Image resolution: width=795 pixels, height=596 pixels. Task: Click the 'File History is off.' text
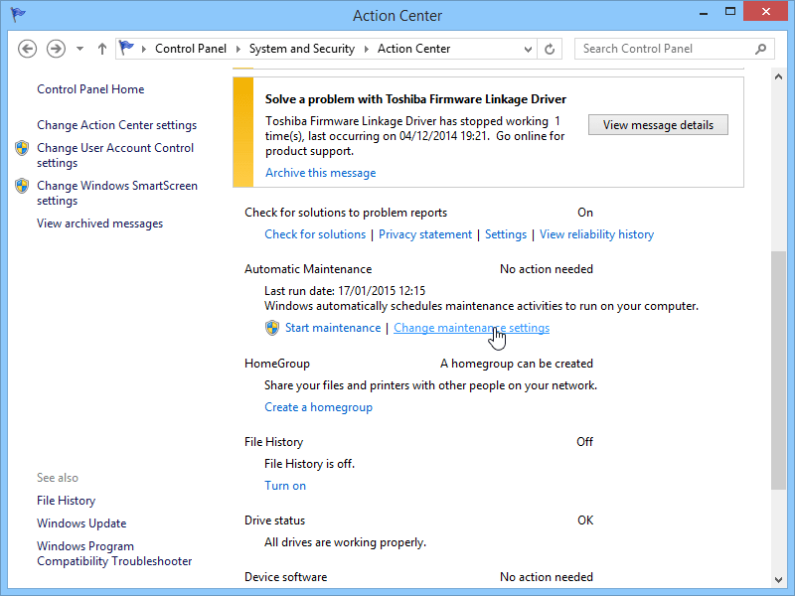pyautogui.click(x=309, y=464)
